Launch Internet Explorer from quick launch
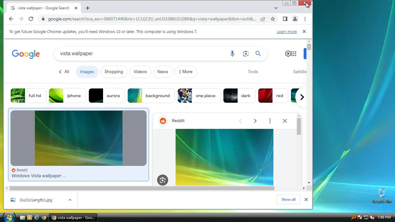Screen dimensions: 395x222 coord(37,217)
